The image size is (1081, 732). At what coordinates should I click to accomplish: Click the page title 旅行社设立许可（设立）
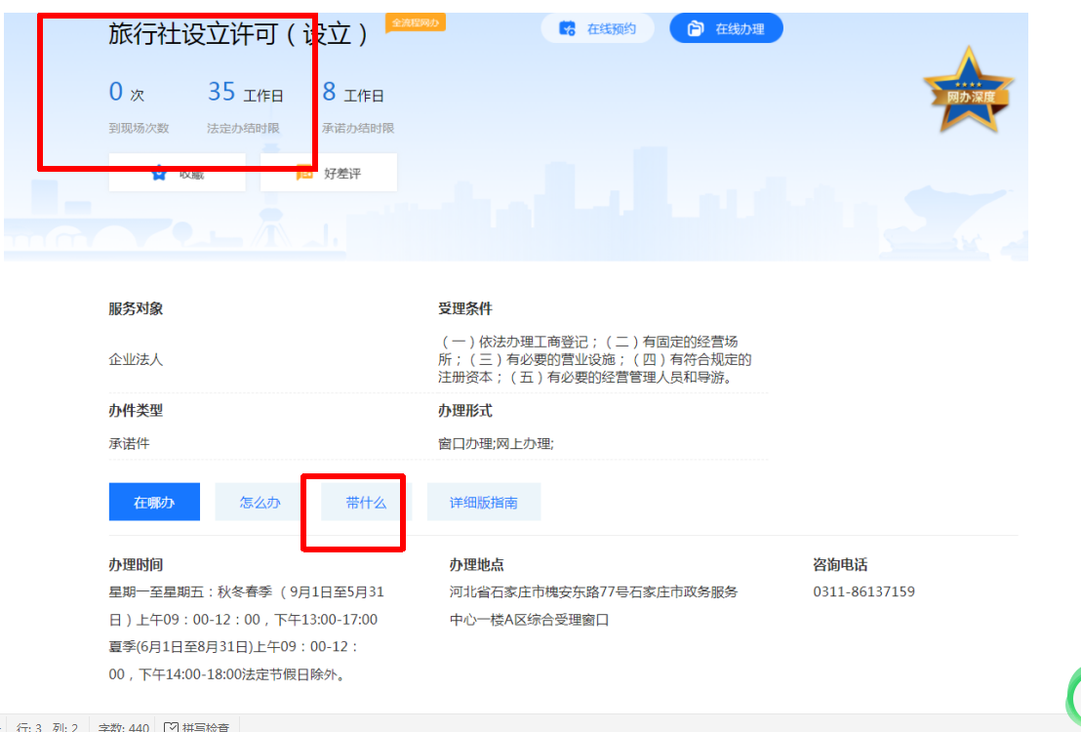tap(239, 34)
